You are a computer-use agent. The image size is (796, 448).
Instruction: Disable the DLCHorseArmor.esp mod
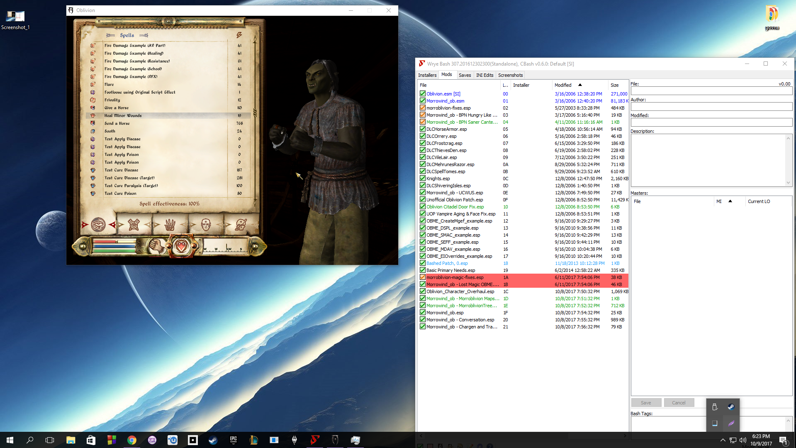pos(423,129)
